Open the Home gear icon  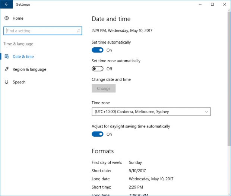[7, 18]
